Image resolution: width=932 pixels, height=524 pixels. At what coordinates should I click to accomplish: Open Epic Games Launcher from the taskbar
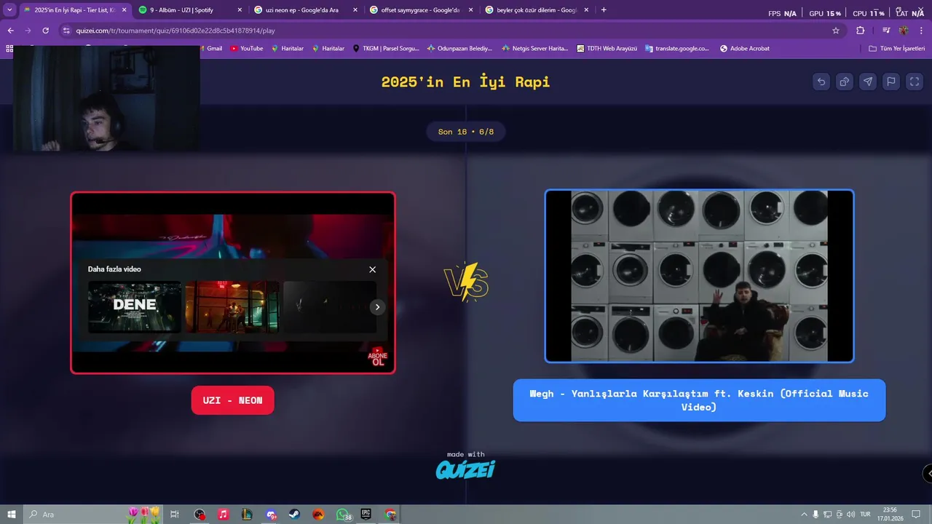(366, 515)
